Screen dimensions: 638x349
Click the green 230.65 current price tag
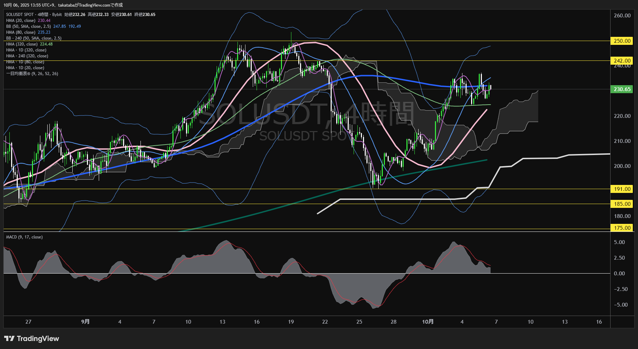(622, 89)
